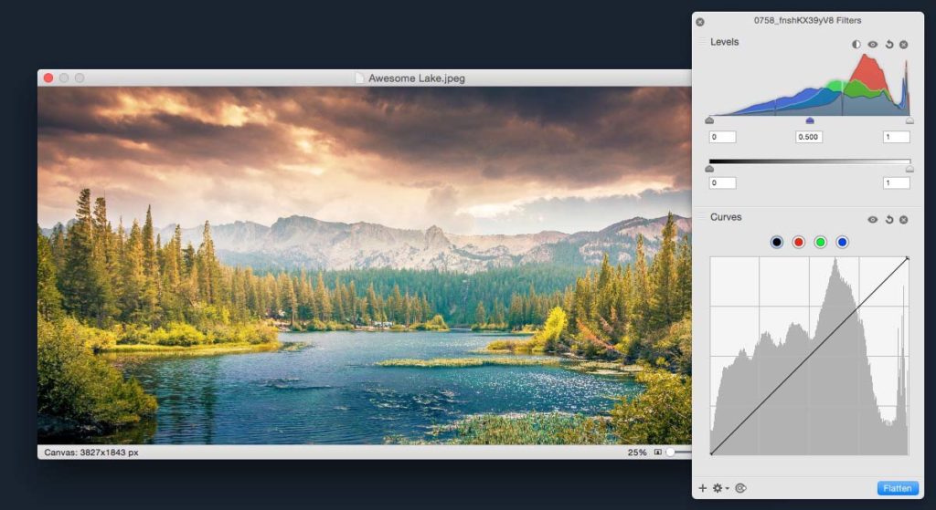Viewport: 936px width, 510px height.
Task: Reset the Levels filter
Action: (x=888, y=44)
